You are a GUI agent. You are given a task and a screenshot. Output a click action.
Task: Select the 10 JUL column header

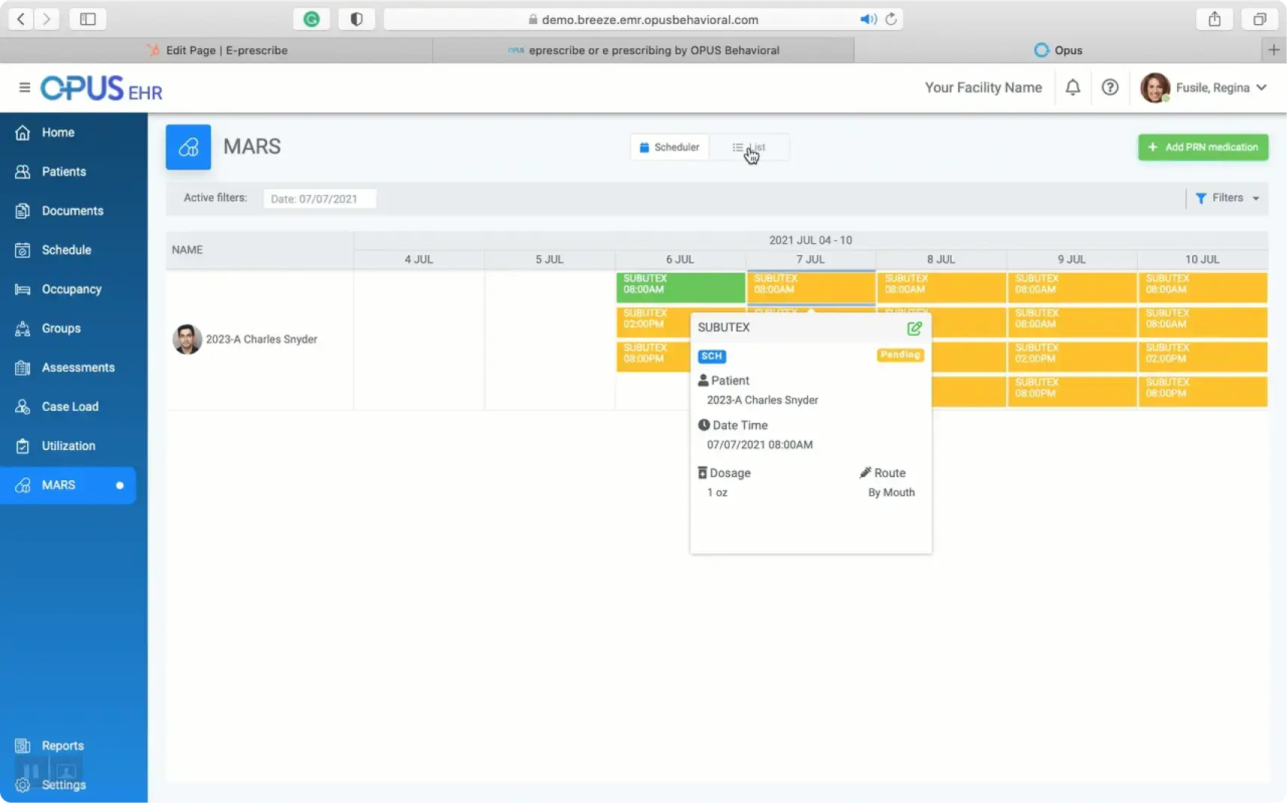1202,259
